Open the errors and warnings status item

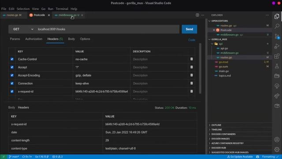coord(57,157)
